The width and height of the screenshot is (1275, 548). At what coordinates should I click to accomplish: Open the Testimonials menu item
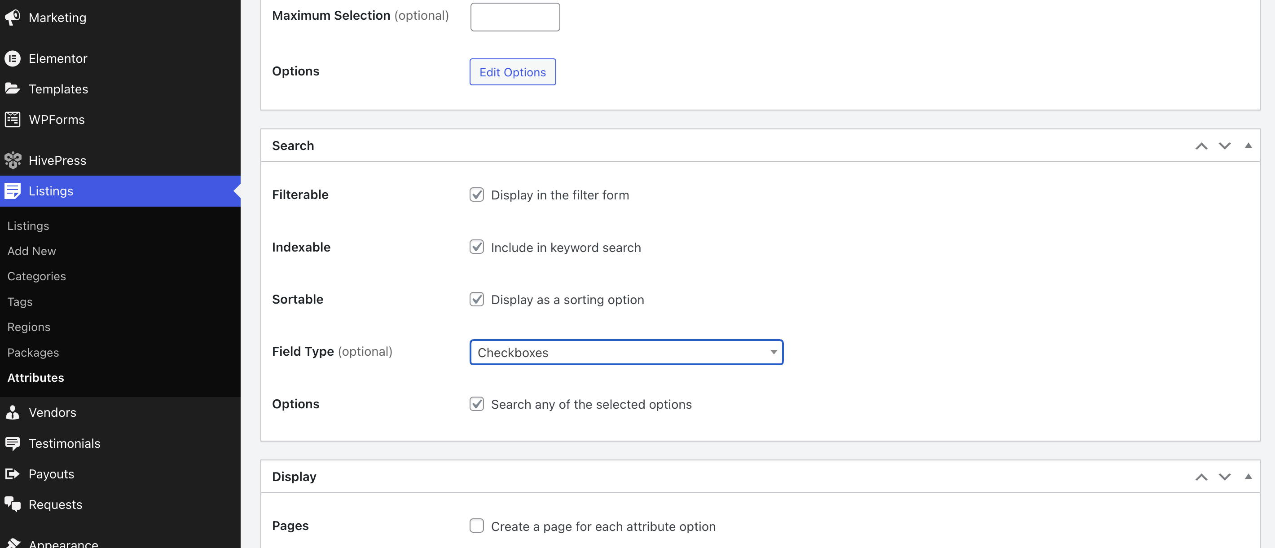64,443
